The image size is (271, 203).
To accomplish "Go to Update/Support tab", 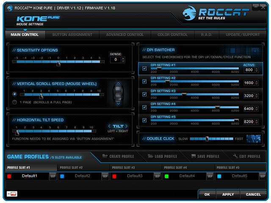I will [243, 35].
